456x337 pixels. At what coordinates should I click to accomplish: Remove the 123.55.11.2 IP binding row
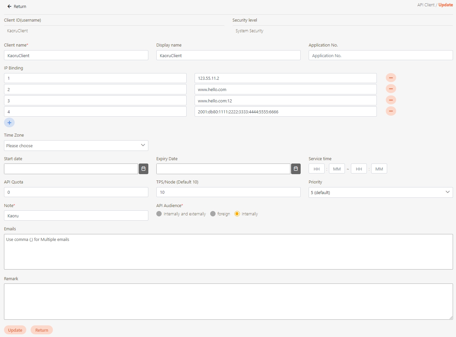[391, 78]
